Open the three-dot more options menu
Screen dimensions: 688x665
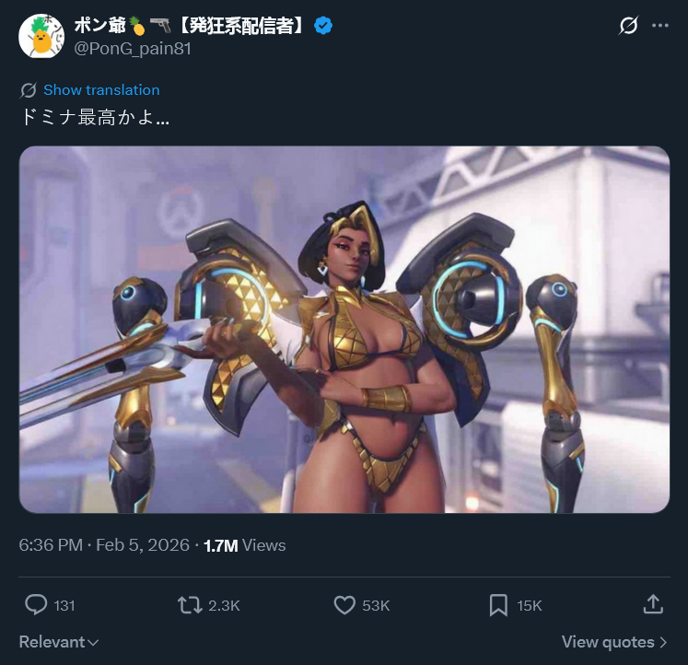coord(660,26)
